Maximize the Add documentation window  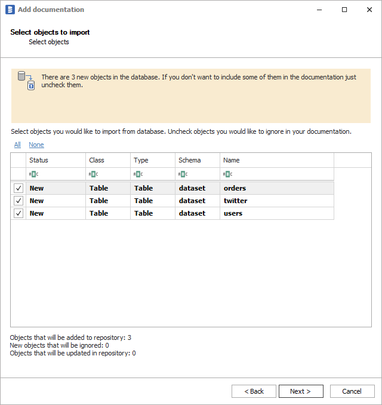344,10
